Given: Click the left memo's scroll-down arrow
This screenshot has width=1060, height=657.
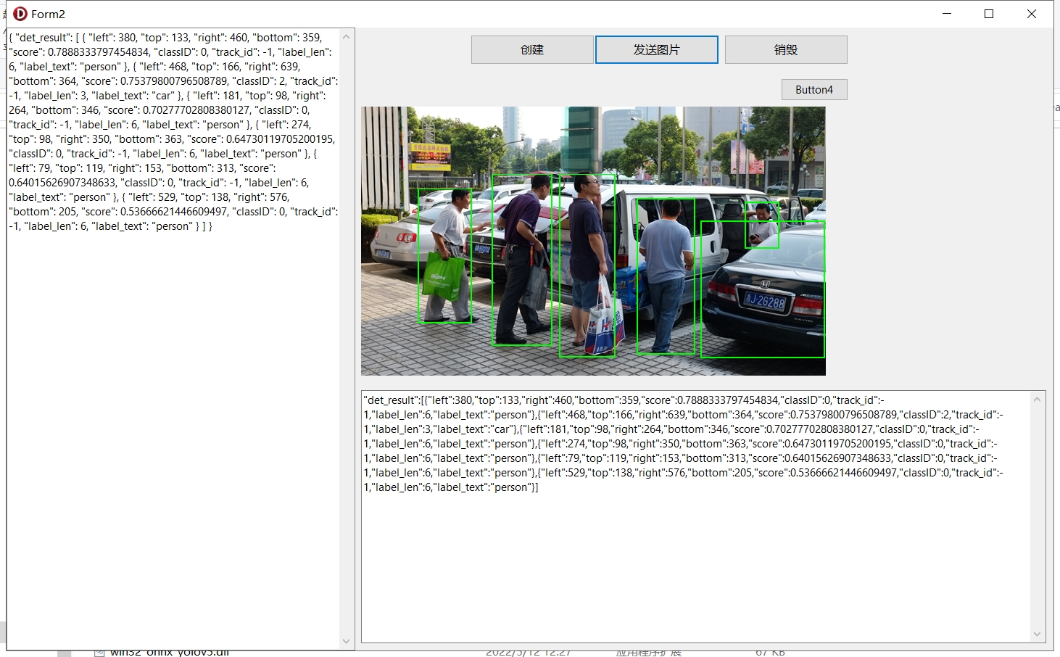Looking at the screenshot, I should pyautogui.click(x=347, y=641).
